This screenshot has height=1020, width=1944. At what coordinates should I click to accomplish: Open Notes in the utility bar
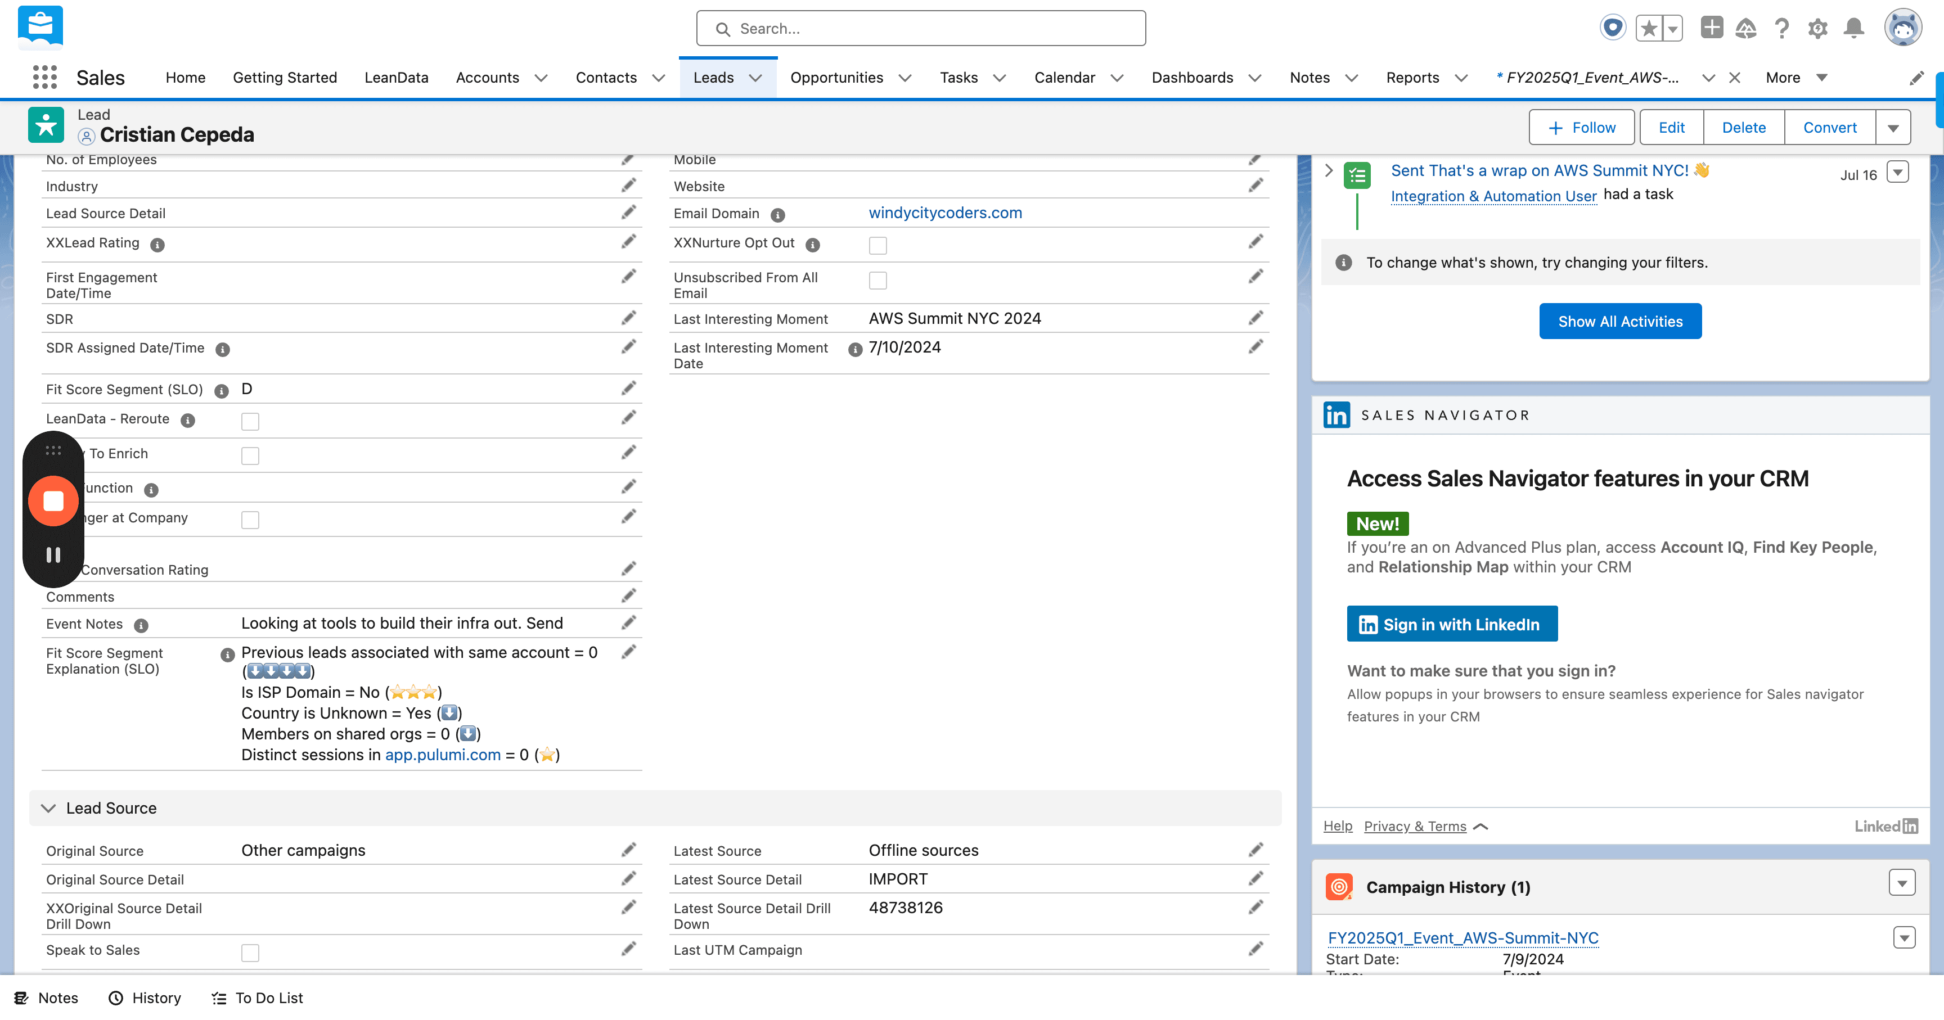click(x=46, y=998)
